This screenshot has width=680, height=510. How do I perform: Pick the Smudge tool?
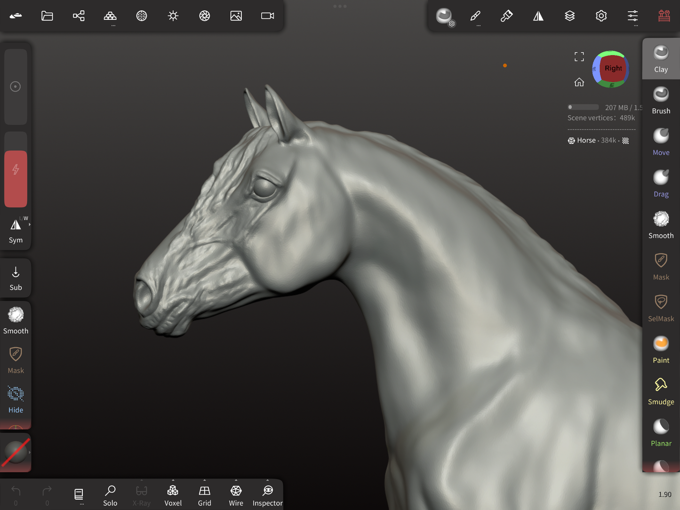[x=661, y=391]
